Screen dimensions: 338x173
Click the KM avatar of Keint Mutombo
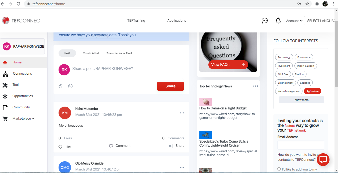point(65,113)
